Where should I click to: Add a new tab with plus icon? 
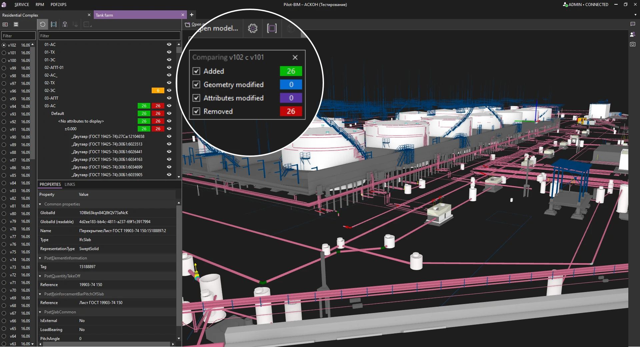[192, 15]
